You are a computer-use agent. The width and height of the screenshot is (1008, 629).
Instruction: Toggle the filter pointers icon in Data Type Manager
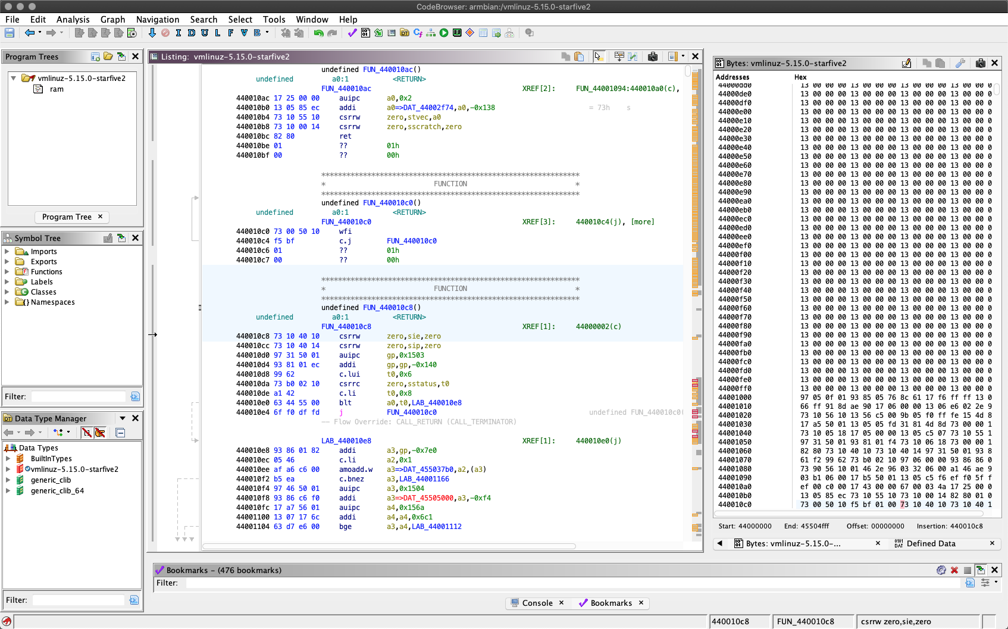coord(100,433)
